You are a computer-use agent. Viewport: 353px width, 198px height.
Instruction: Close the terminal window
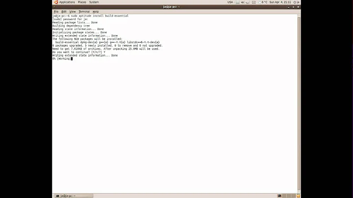pyautogui.click(x=298, y=7)
